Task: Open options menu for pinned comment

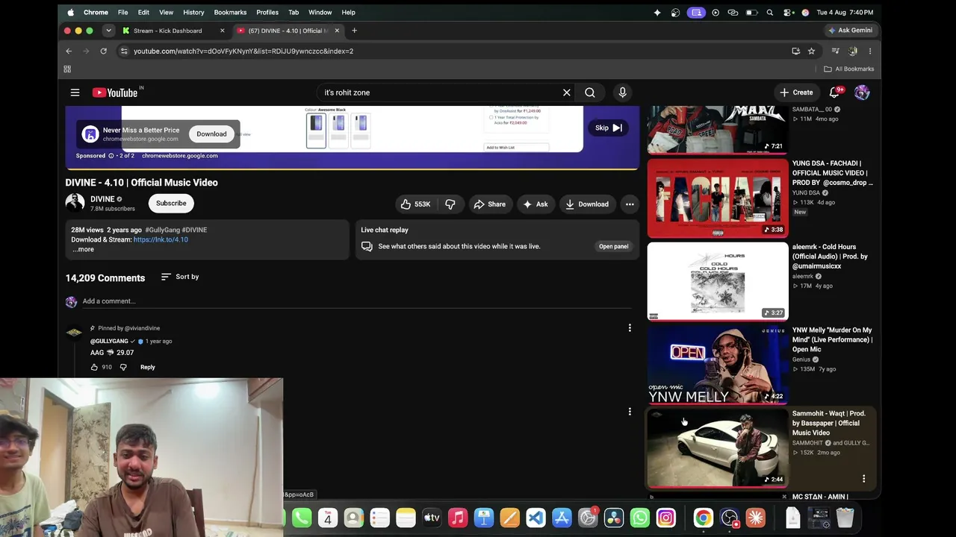Action: point(630,328)
